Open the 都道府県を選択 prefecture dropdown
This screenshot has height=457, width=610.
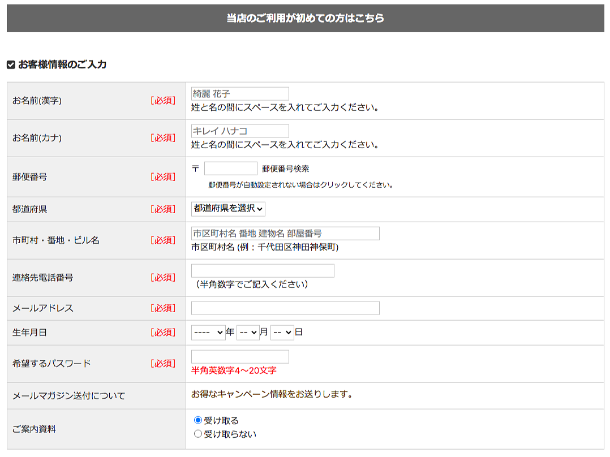(228, 209)
